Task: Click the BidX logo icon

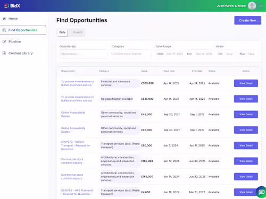Action: [x=6, y=6]
